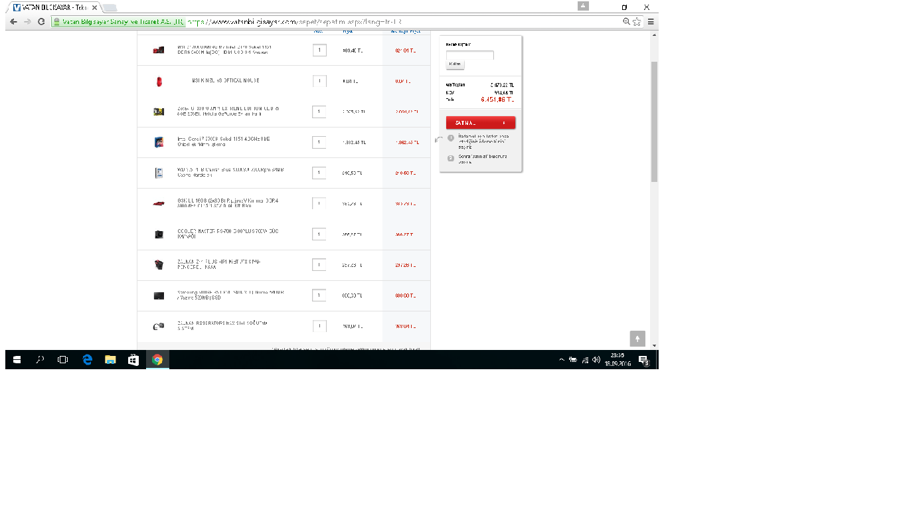The height and width of the screenshot is (510, 907).
Task: Open the Windows Store from the taskbar
Action: pos(133,360)
